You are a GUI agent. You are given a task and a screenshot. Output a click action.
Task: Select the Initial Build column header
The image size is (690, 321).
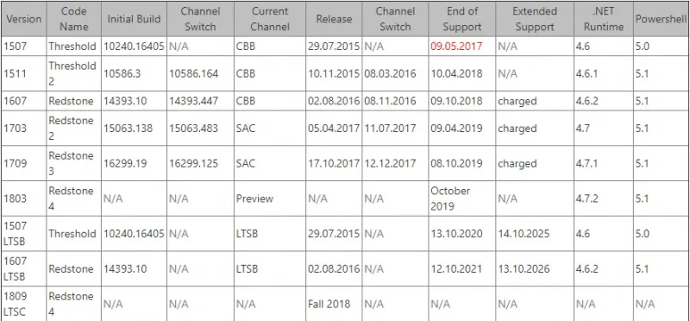135,19
